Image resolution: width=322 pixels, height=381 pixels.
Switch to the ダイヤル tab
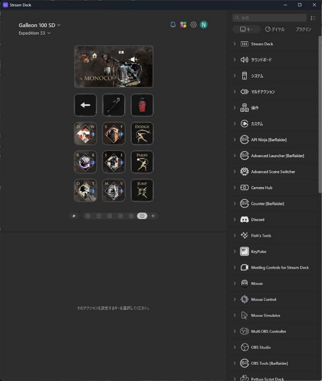click(275, 30)
